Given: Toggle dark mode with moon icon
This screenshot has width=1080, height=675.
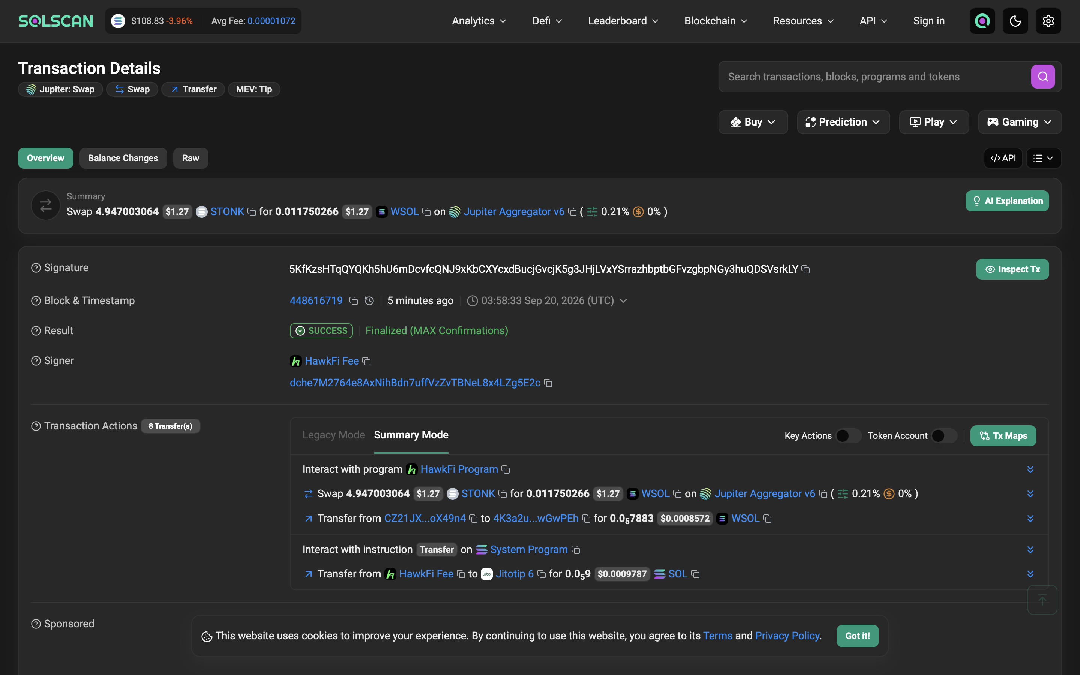Looking at the screenshot, I should [x=1015, y=21].
